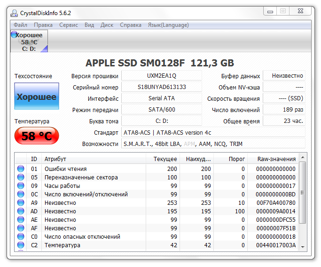Click the blue Хорошее health status button
This screenshot has height=267, width=321.
click(x=37, y=96)
